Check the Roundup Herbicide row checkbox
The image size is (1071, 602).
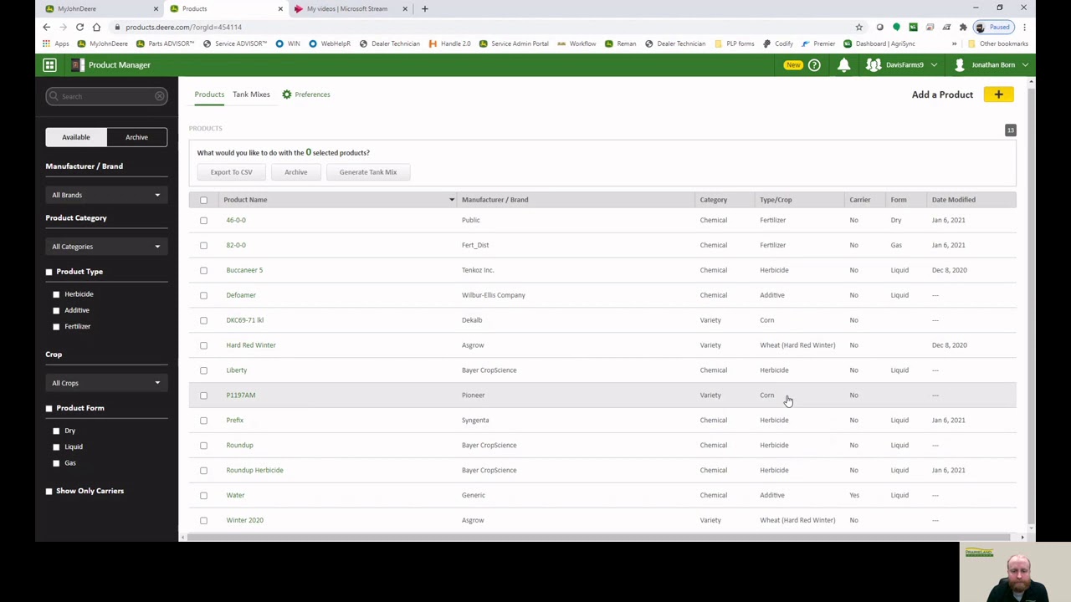[x=203, y=470]
